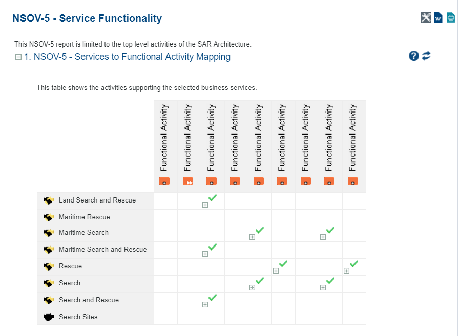Open the Maritime Rescue service link
460x336 pixels.
(84, 217)
